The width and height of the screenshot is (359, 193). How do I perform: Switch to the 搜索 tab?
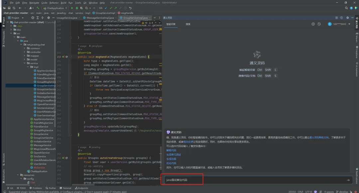[x=188, y=24]
